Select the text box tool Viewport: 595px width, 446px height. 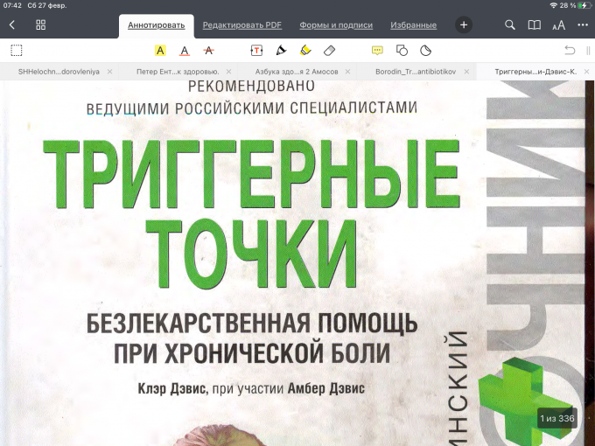pyautogui.click(x=257, y=51)
